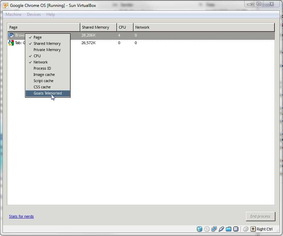This screenshot has height=236, width=283.
Task: Open the network adapters status icon
Action: (x=214, y=229)
